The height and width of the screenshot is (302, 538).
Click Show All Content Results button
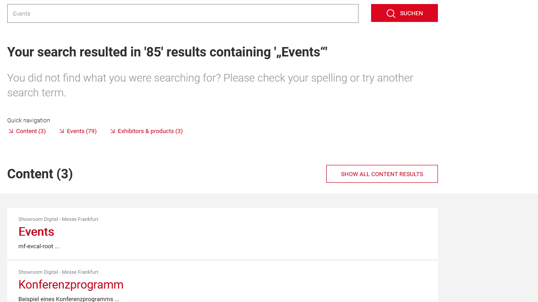pyautogui.click(x=382, y=174)
